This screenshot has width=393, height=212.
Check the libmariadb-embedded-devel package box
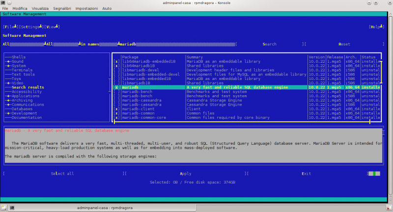click(116, 74)
